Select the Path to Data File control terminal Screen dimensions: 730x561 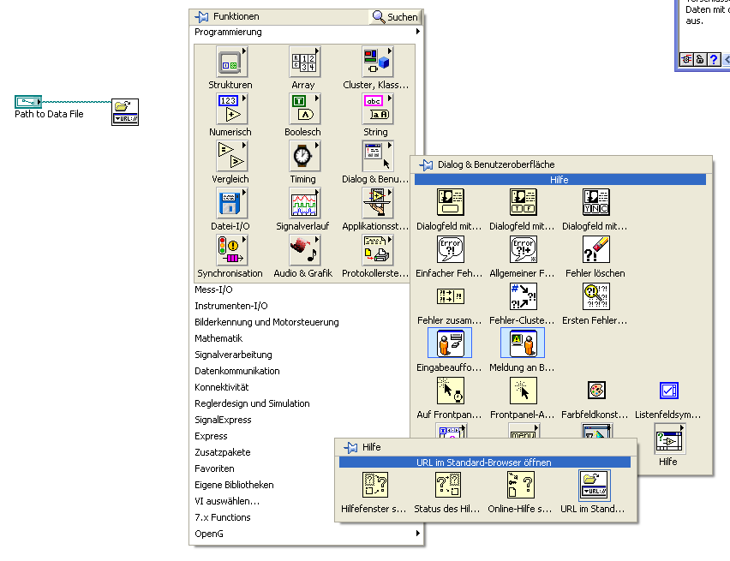tap(28, 101)
